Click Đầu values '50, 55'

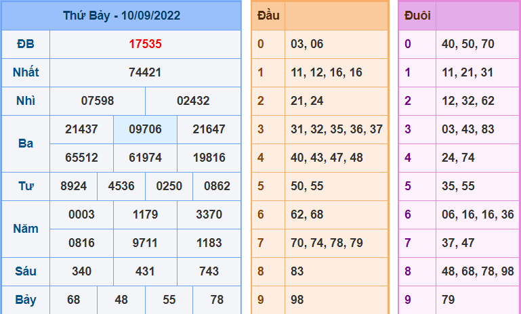pos(307,186)
